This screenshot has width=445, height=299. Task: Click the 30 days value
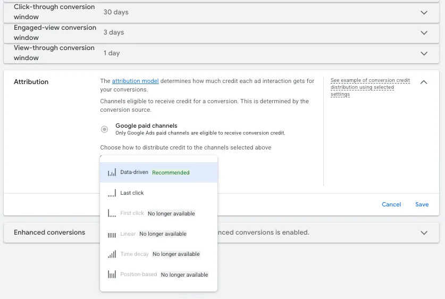pyautogui.click(x=116, y=12)
